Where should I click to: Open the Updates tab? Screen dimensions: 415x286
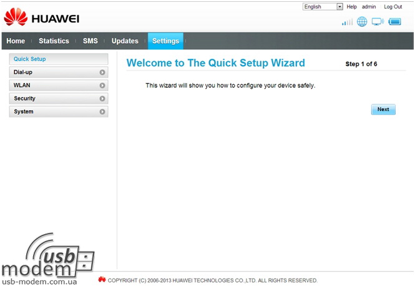click(x=125, y=41)
